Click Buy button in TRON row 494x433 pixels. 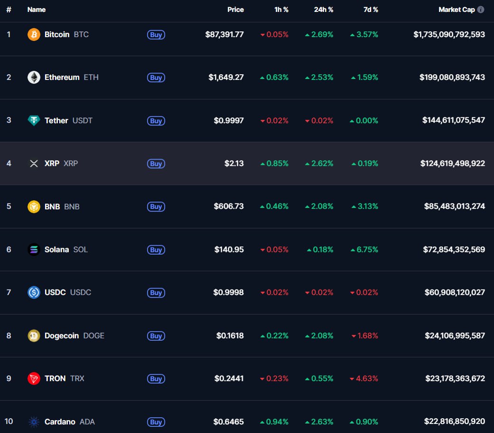(x=156, y=379)
